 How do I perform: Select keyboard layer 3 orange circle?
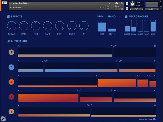[11, 82]
